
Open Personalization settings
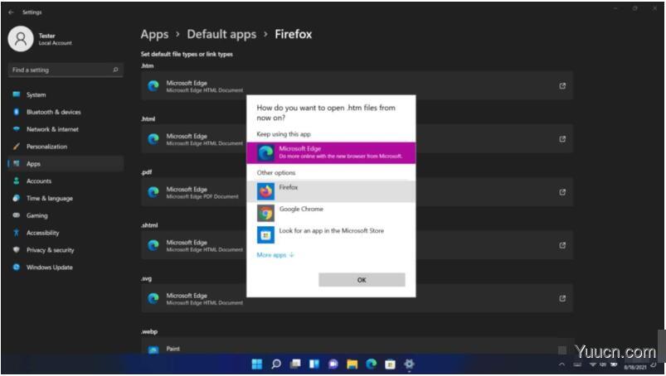coord(66,147)
